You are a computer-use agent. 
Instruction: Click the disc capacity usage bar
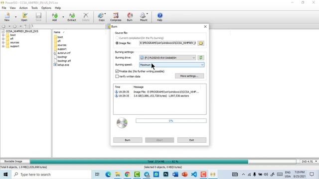[x=163, y=162]
